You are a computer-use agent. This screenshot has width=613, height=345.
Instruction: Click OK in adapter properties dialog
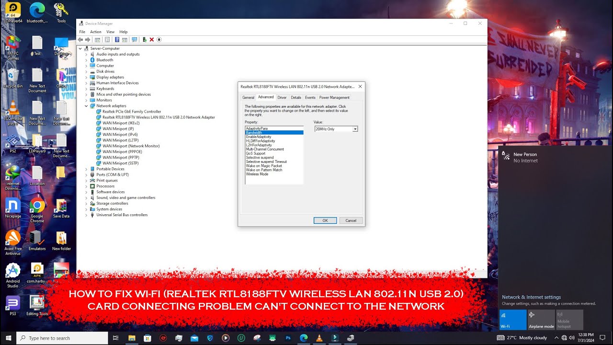pos(325,220)
